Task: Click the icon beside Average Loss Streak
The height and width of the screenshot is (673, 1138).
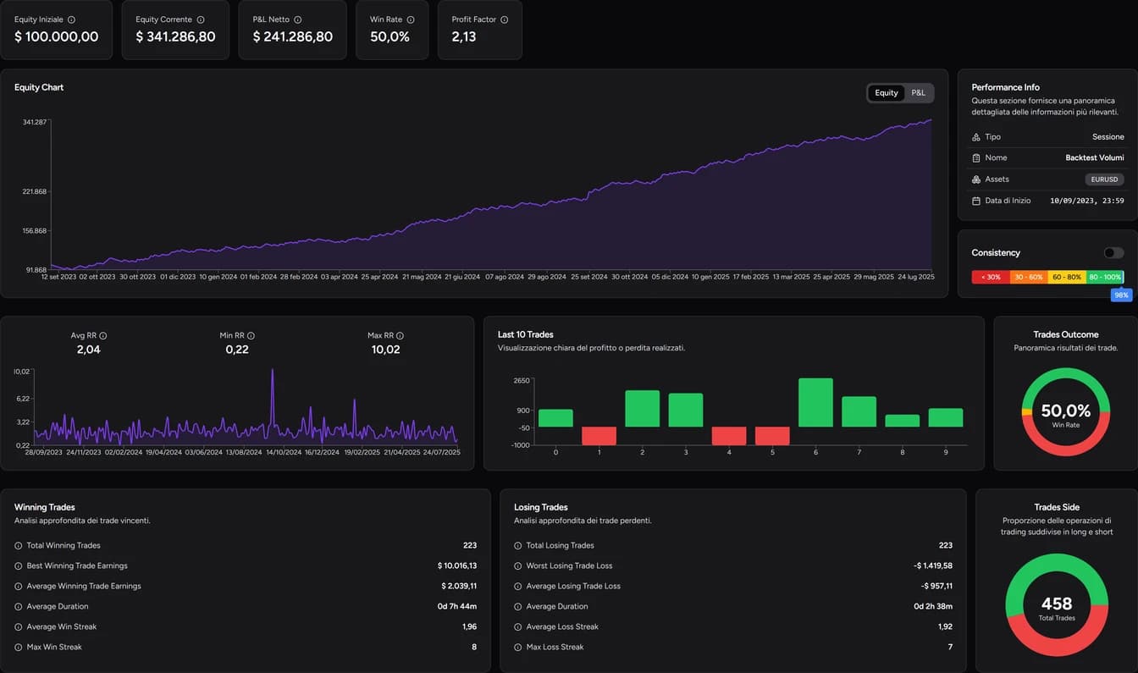Action: click(518, 626)
